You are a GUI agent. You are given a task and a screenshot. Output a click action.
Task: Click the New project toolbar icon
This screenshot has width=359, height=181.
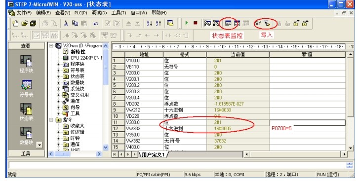click(15, 23)
